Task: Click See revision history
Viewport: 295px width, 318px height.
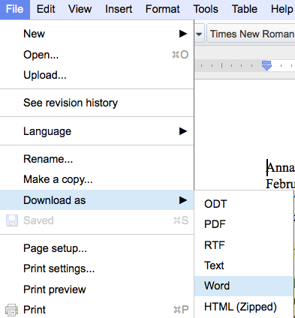Action: click(x=97, y=103)
